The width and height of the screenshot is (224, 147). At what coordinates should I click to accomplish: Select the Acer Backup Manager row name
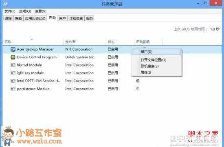pyautogui.click(x=35, y=49)
